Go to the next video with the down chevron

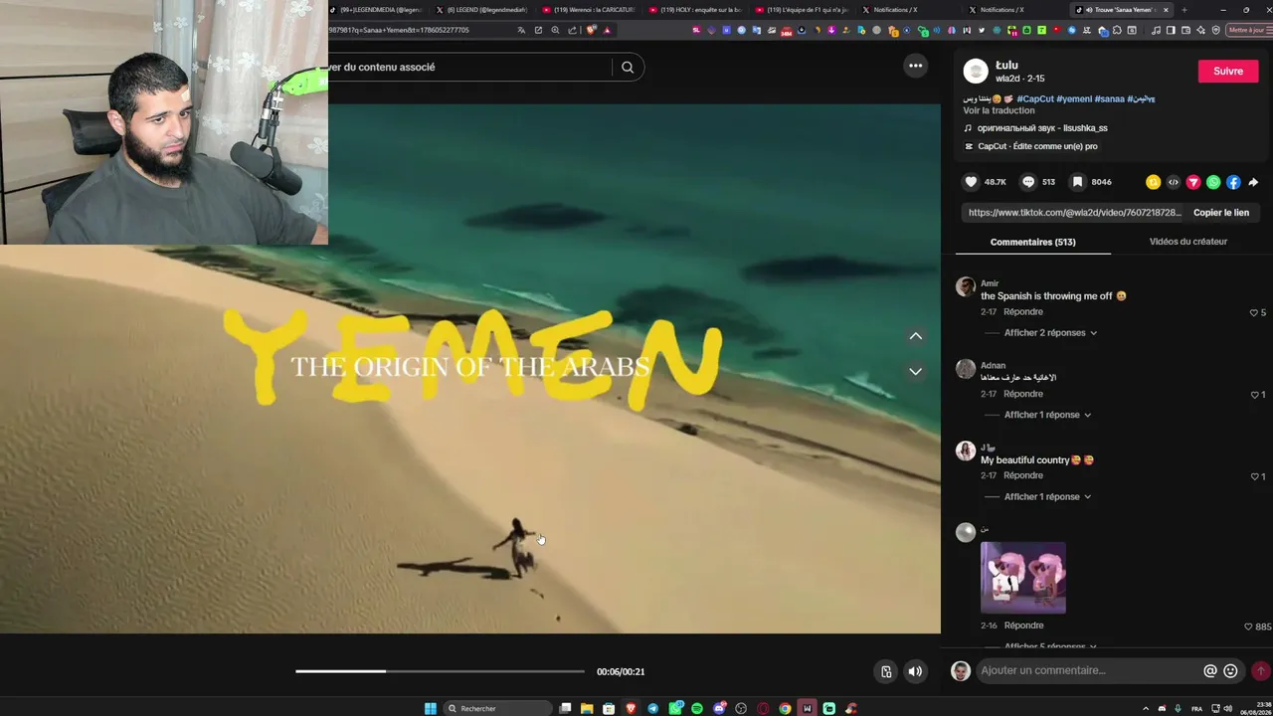915,371
